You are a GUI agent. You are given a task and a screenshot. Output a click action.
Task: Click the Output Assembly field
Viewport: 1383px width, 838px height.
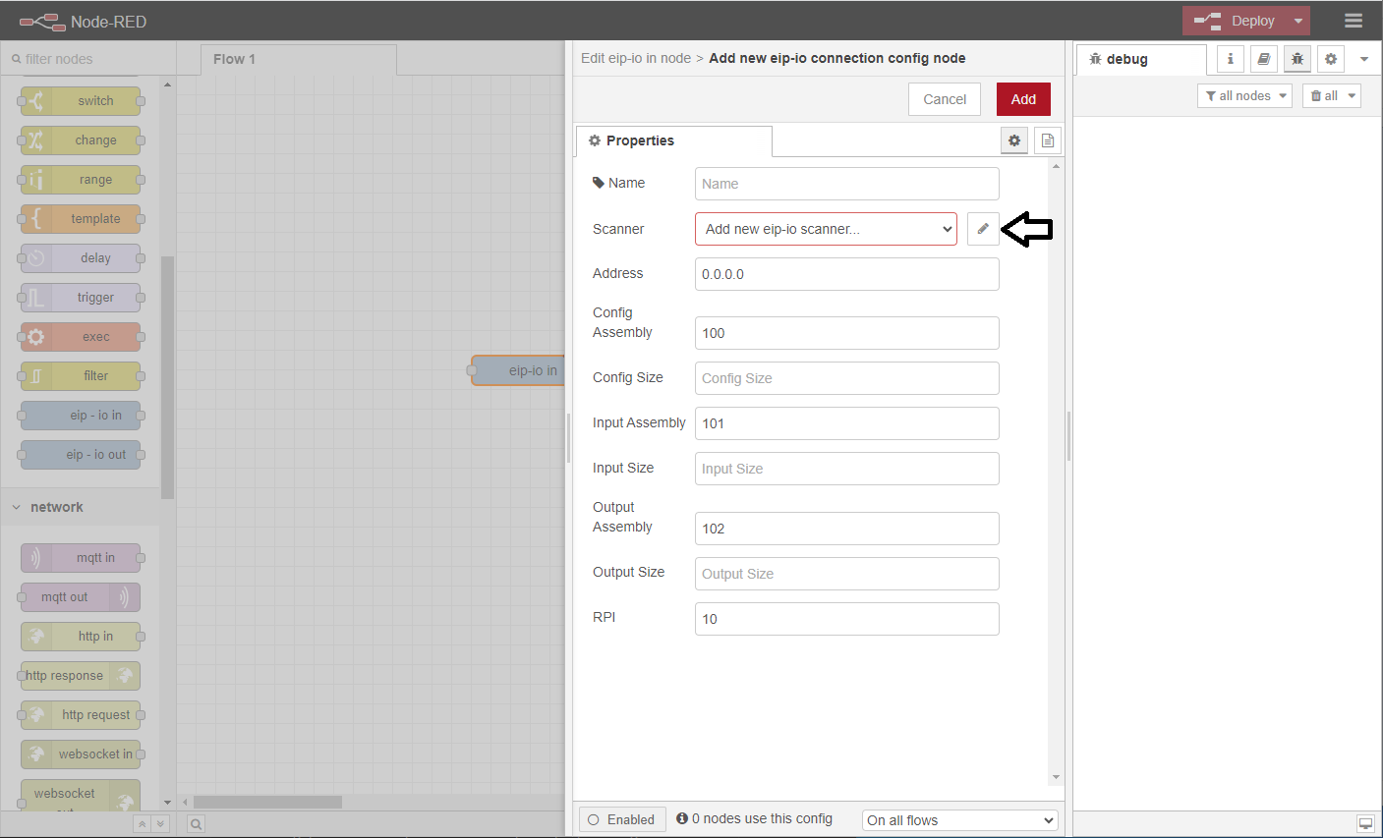tap(847, 529)
